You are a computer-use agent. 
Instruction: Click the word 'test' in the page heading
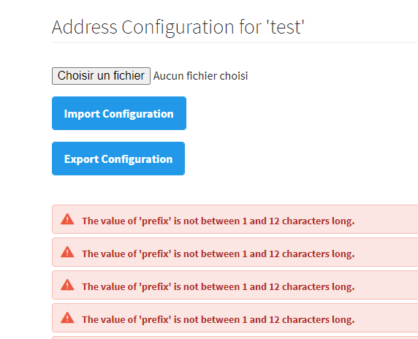[286, 27]
